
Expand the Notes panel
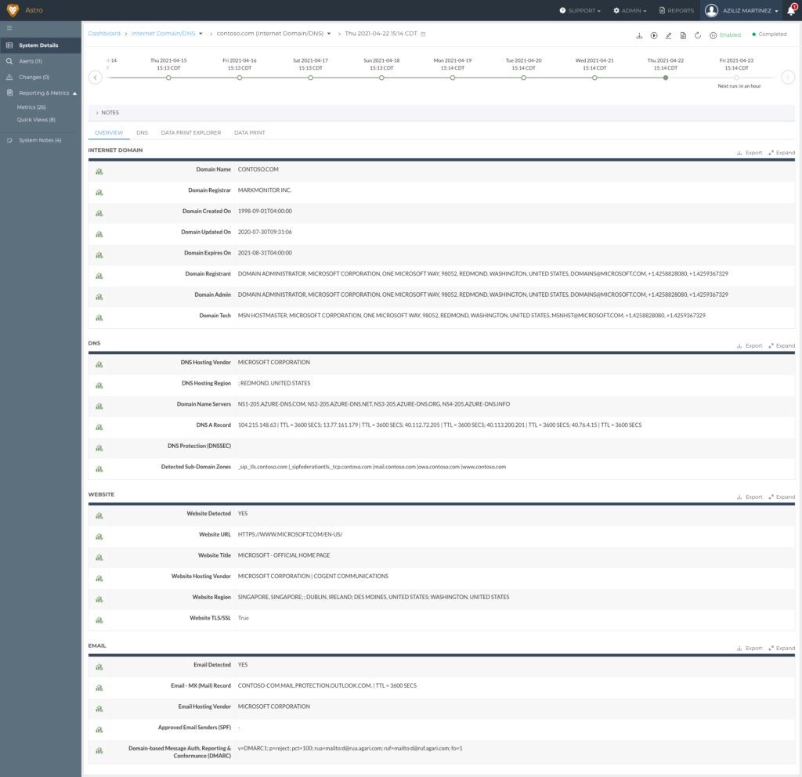[x=107, y=113]
